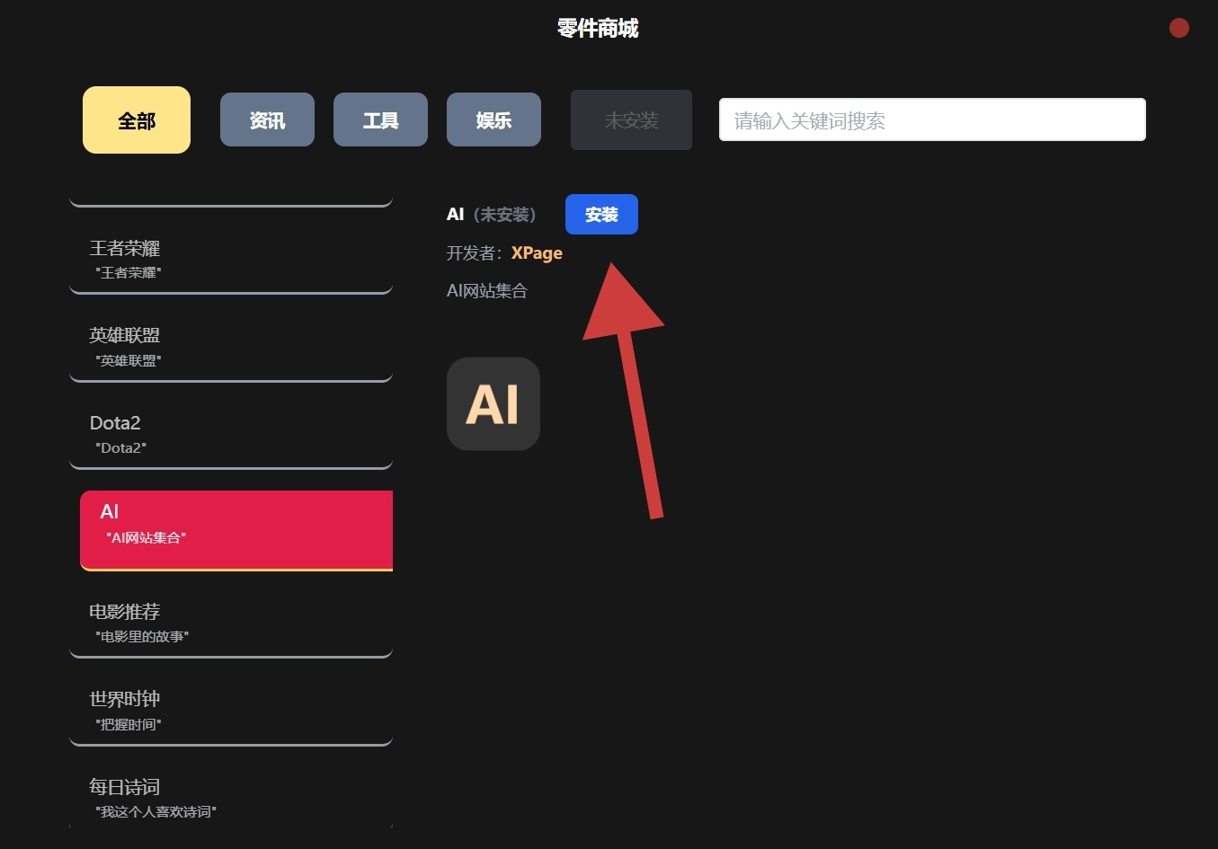This screenshot has height=849, width=1218.
Task: Open the 电影推荐 widget entry
Action: click(x=231, y=623)
